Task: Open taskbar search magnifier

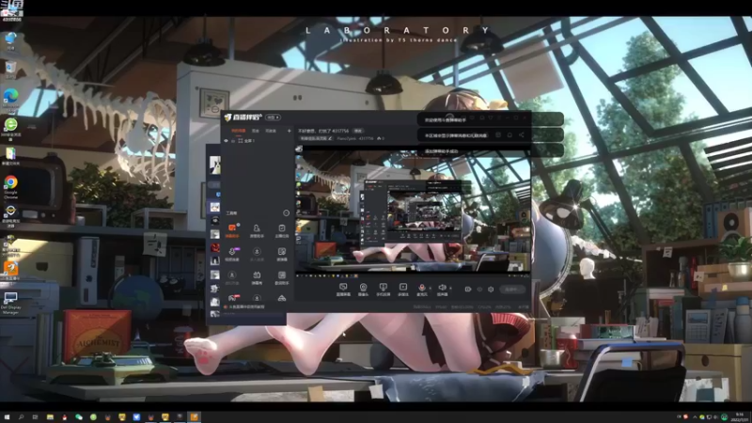Action: coord(21,417)
